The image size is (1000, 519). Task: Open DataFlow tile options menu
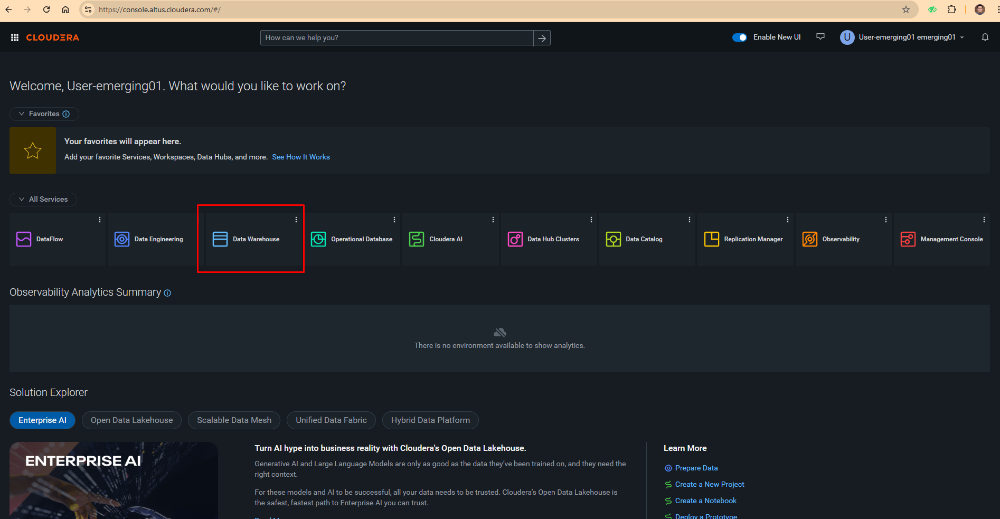100,220
